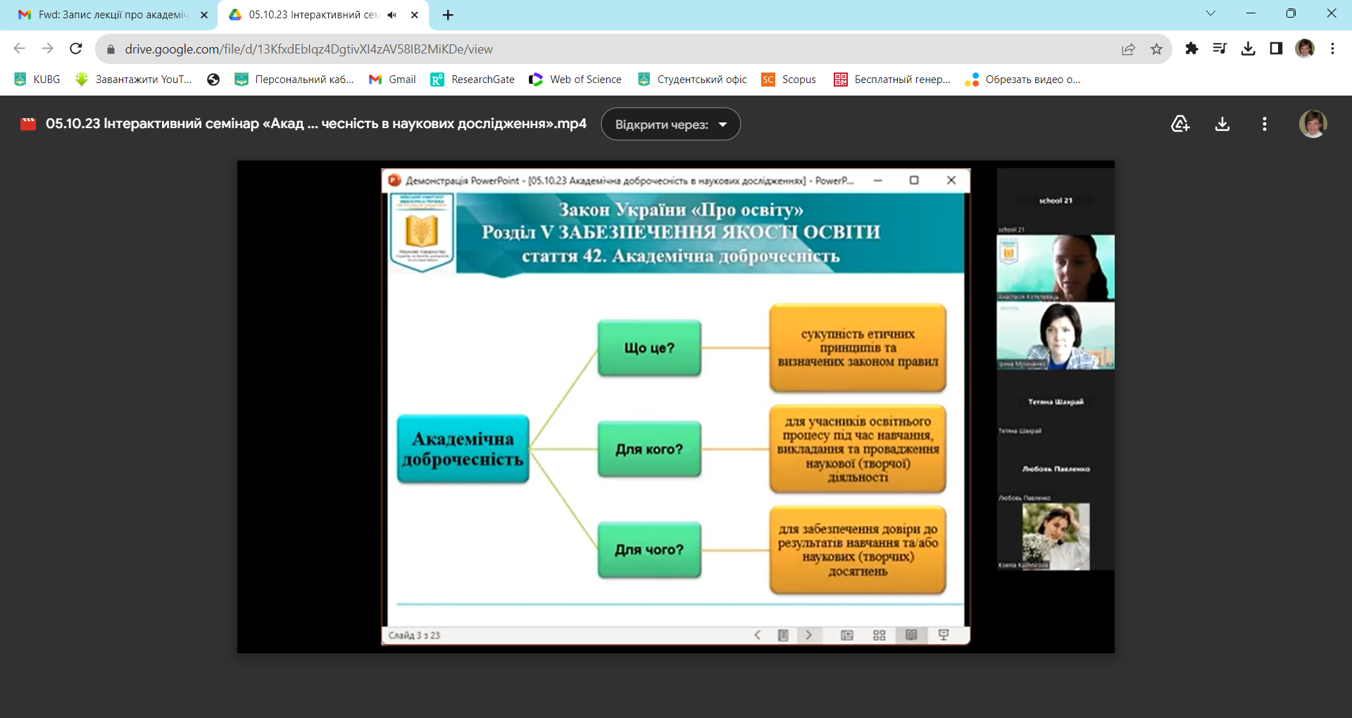Open the tab search chevron dropdown
Image resolution: width=1352 pixels, height=718 pixels.
coord(1210,13)
